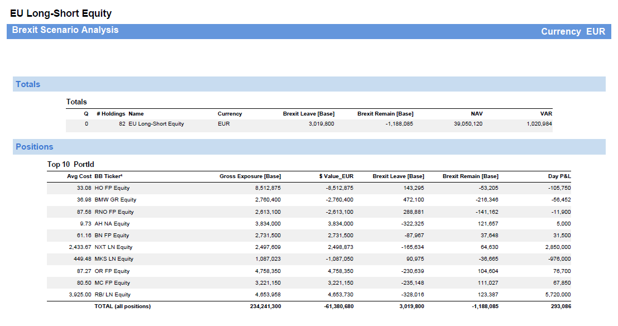The height and width of the screenshot is (326, 618).
Task: Click the # Holdings column header
Action: (x=111, y=114)
